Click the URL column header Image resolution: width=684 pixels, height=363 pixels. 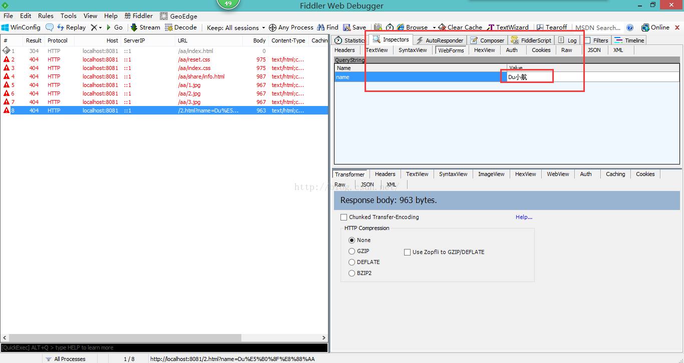[209, 40]
